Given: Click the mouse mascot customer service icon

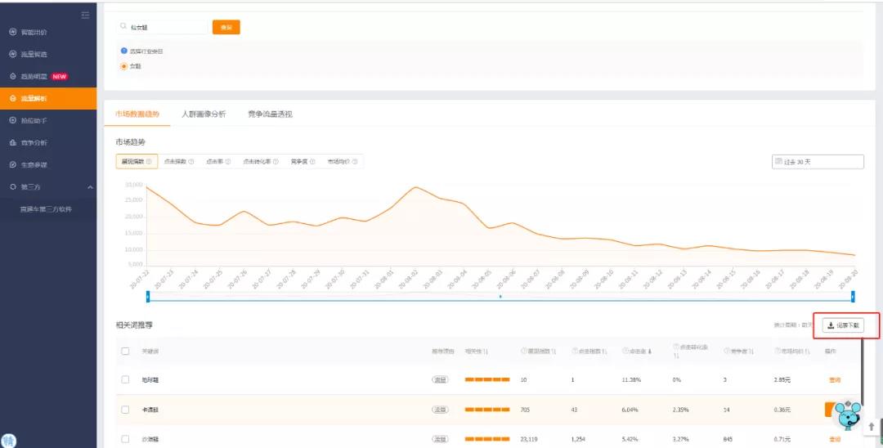Looking at the screenshot, I should pos(848,417).
